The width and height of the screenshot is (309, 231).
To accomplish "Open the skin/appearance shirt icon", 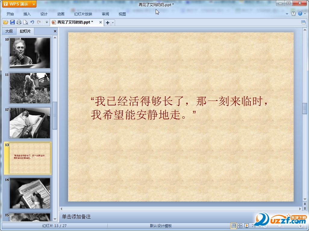I will click(x=293, y=14).
